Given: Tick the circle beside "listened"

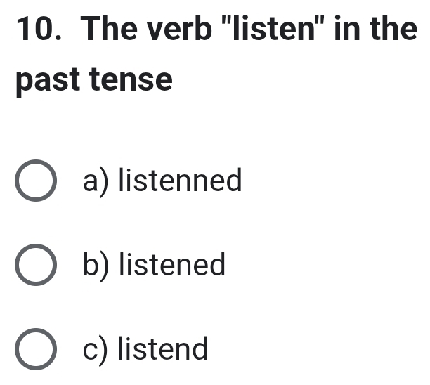Looking at the screenshot, I should click(x=34, y=266).
